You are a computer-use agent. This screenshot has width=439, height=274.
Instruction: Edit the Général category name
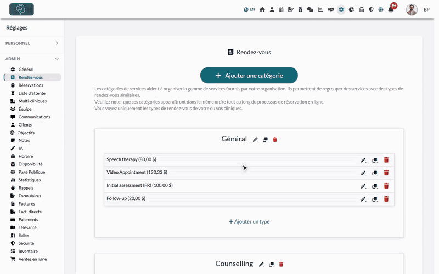(255, 140)
